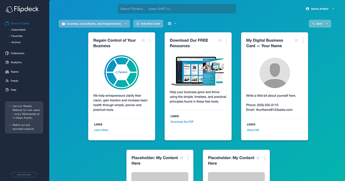Viewport: 345px width, 181px height.
Task: Focus the Search Flipdeck field
Action: coord(177,9)
